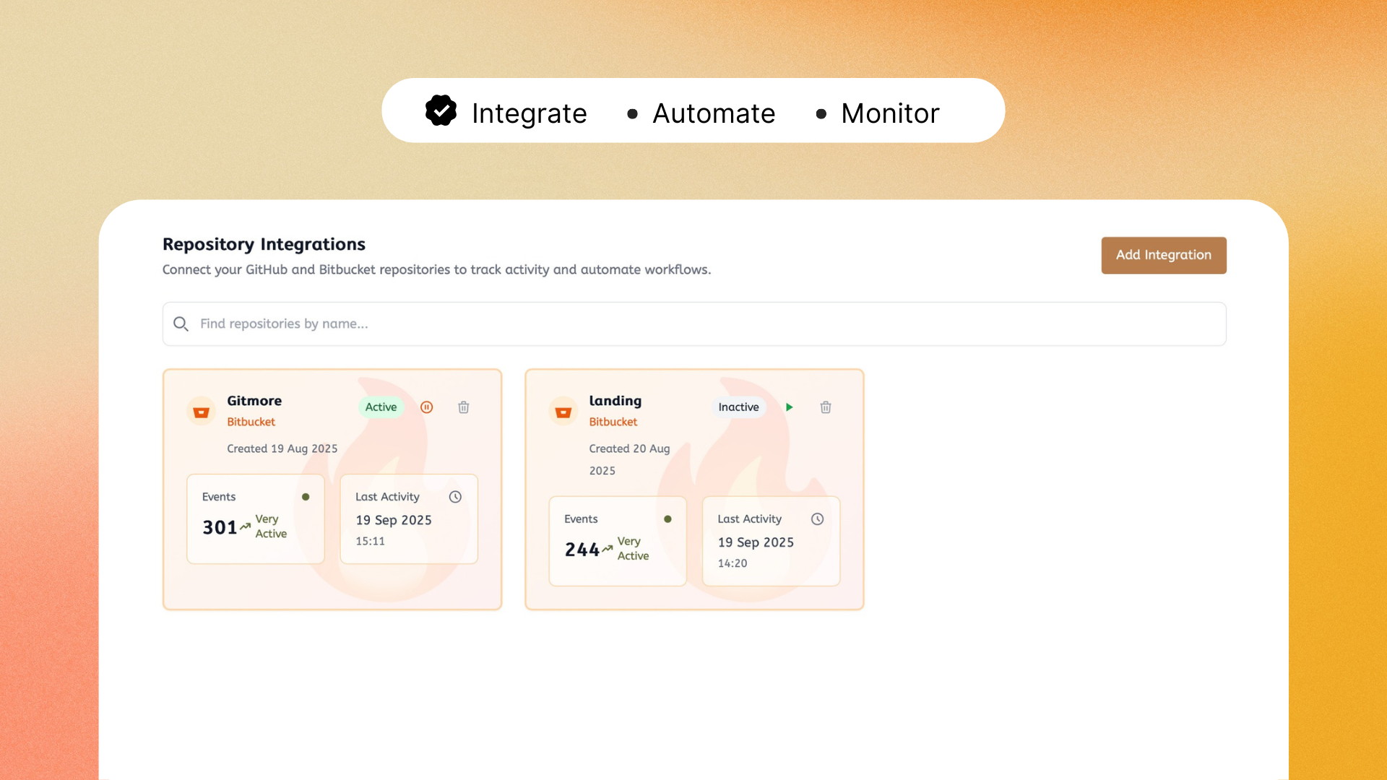Click the trash icon on the landing card
The width and height of the screenshot is (1387, 780).
click(x=826, y=407)
